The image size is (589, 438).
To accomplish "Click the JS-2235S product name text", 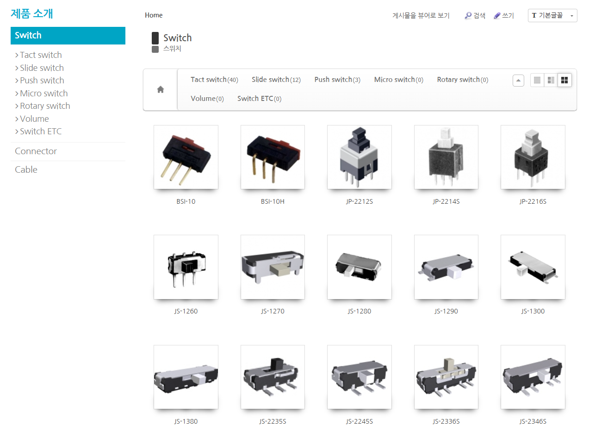I will (273, 422).
